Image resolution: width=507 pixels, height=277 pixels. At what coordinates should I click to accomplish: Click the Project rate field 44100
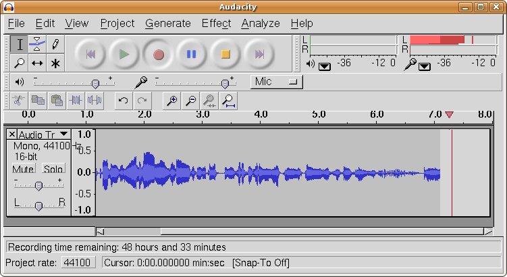tap(78, 262)
